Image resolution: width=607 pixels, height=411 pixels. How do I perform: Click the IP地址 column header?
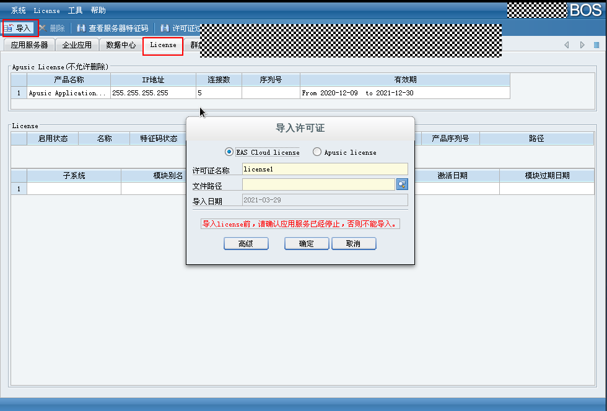tap(154, 80)
